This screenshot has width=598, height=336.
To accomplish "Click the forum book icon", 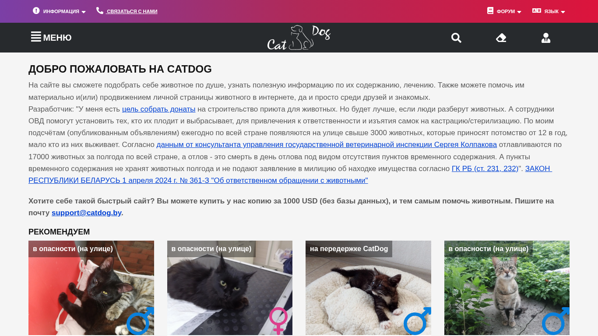I will pos(490,10).
